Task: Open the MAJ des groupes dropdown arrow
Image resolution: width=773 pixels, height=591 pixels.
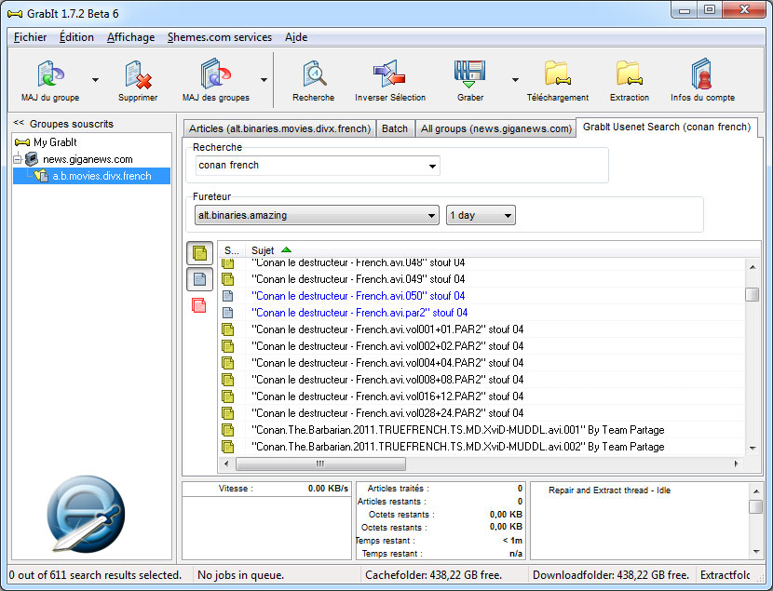Action: (264, 80)
